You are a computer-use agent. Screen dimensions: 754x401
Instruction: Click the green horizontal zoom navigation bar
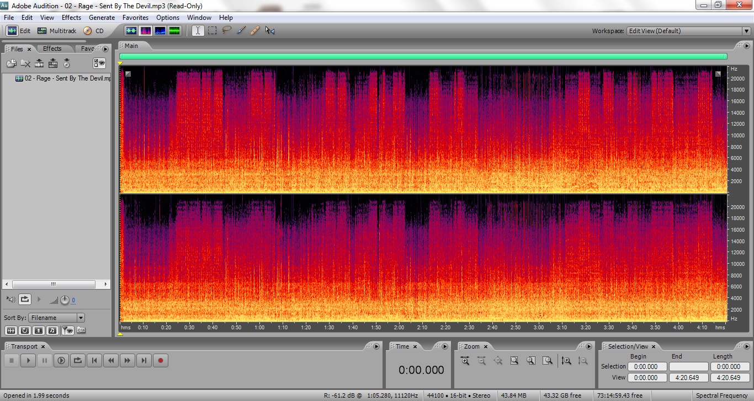click(x=423, y=56)
